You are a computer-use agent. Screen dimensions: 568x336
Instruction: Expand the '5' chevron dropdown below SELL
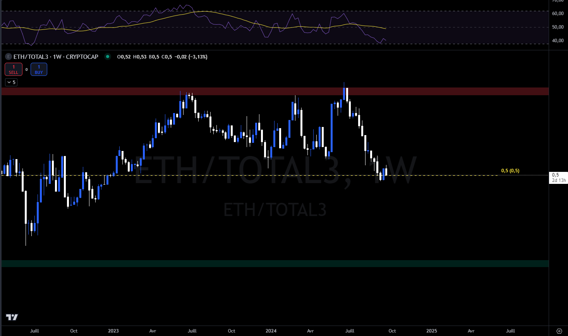click(x=11, y=82)
